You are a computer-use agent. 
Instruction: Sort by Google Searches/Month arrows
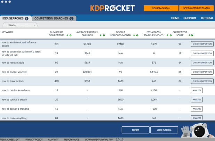pyautogui.click(x=134, y=35)
